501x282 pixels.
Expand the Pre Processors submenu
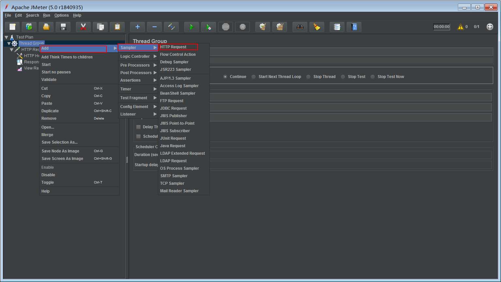pyautogui.click(x=138, y=65)
